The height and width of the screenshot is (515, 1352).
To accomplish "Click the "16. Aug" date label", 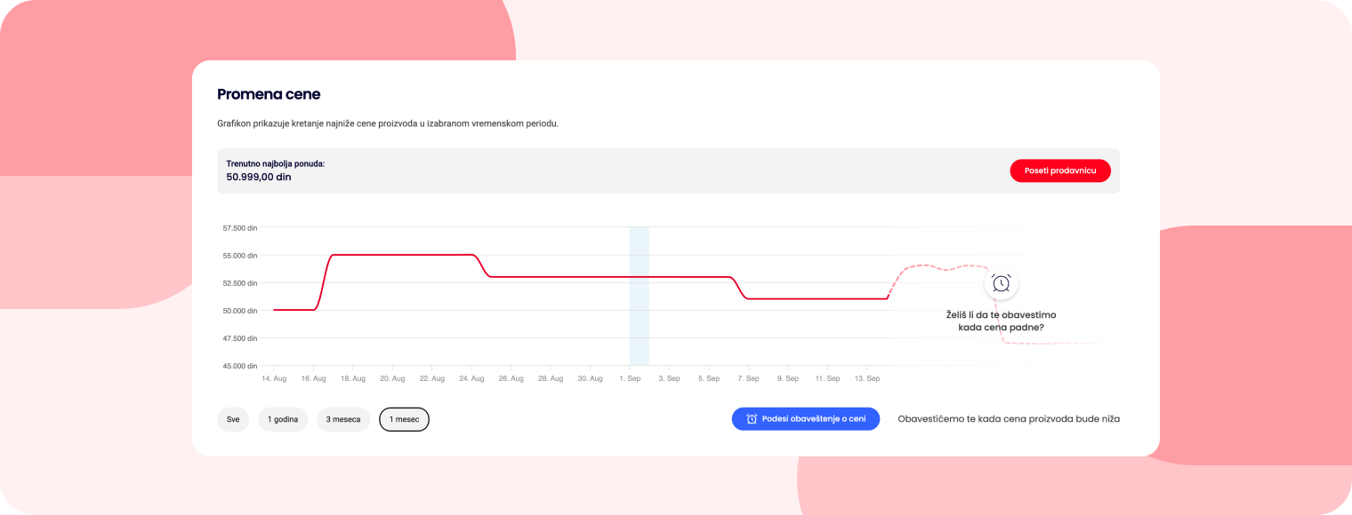I will (x=313, y=378).
